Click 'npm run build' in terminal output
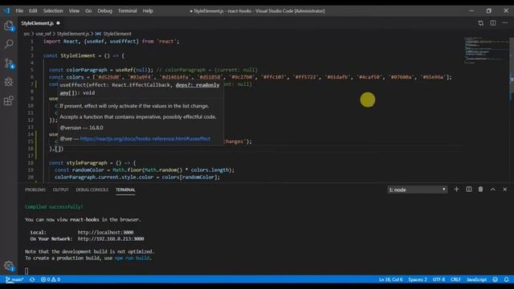This screenshot has height=289, width=514. tap(132, 258)
